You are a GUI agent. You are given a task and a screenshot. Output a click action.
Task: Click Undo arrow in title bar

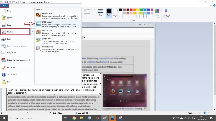pos(10,2)
